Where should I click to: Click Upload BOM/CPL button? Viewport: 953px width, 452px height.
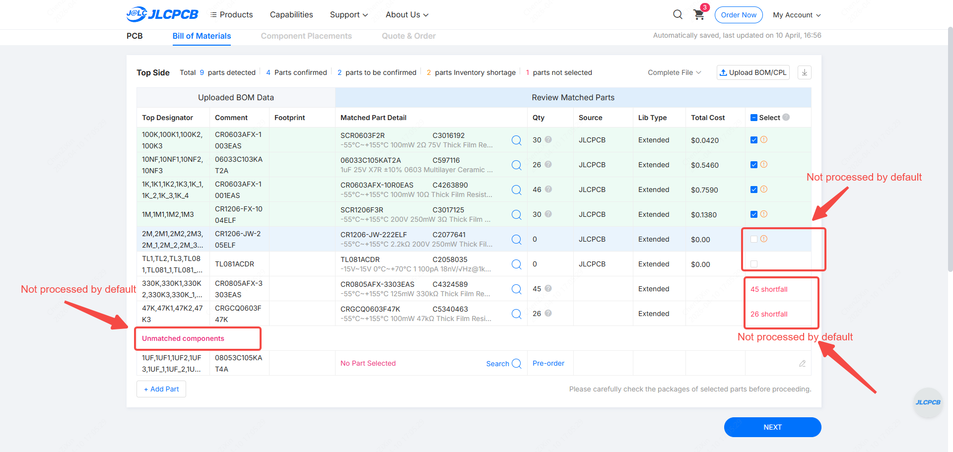click(753, 72)
